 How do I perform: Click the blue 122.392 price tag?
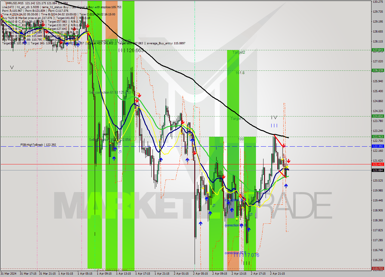(378, 146)
